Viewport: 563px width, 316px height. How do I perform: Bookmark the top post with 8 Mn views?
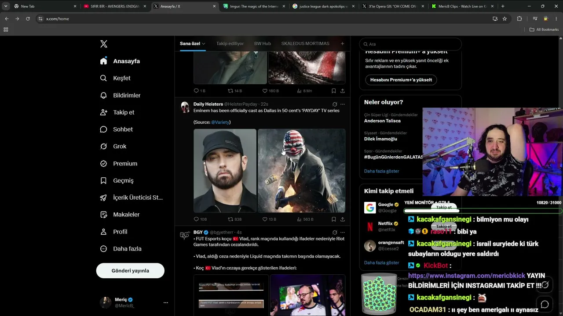click(333, 91)
